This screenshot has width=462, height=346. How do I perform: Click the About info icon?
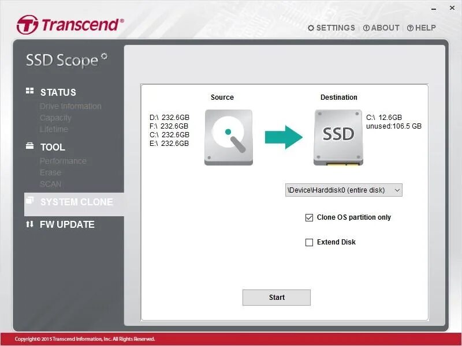click(366, 28)
